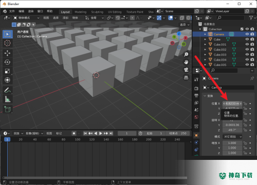Select the Annotate tool
This screenshot has height=185, width=257.
7,90
